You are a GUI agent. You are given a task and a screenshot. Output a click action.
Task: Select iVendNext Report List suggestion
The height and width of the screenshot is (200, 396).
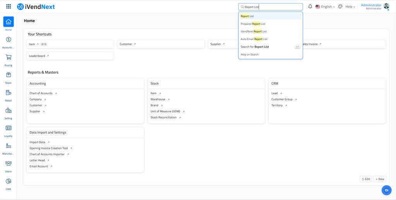point(270,32)
